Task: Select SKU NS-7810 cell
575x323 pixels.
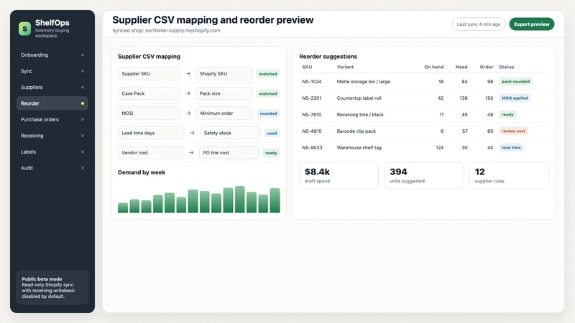Action: coord(312,115)
